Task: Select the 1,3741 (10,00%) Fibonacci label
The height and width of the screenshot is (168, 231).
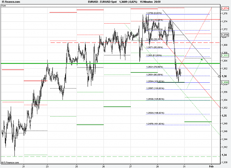Action: coord(155,20)
